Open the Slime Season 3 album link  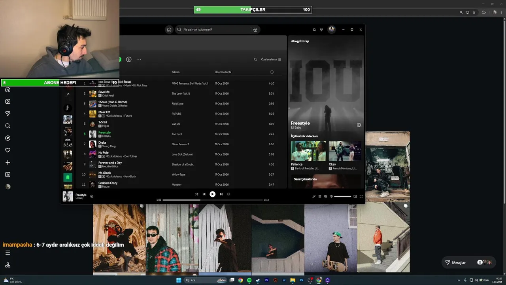pos(180,144)
